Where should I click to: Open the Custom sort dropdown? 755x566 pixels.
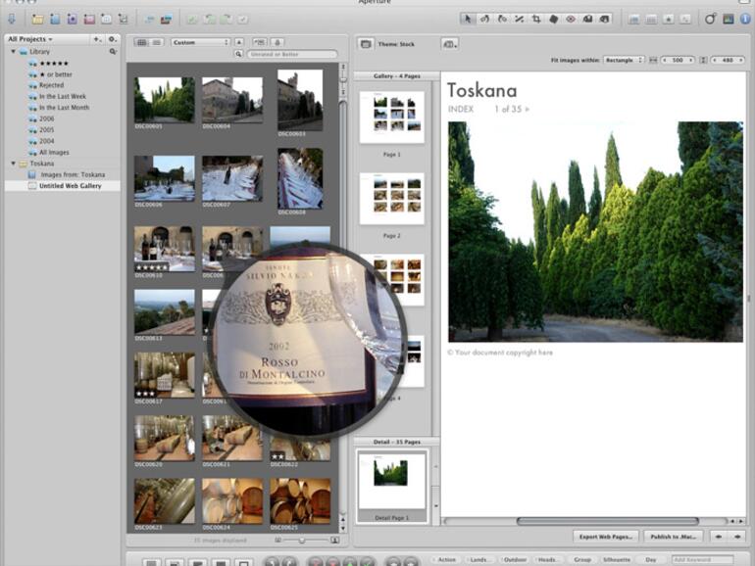pyautogui.click(x=200, y=42)
